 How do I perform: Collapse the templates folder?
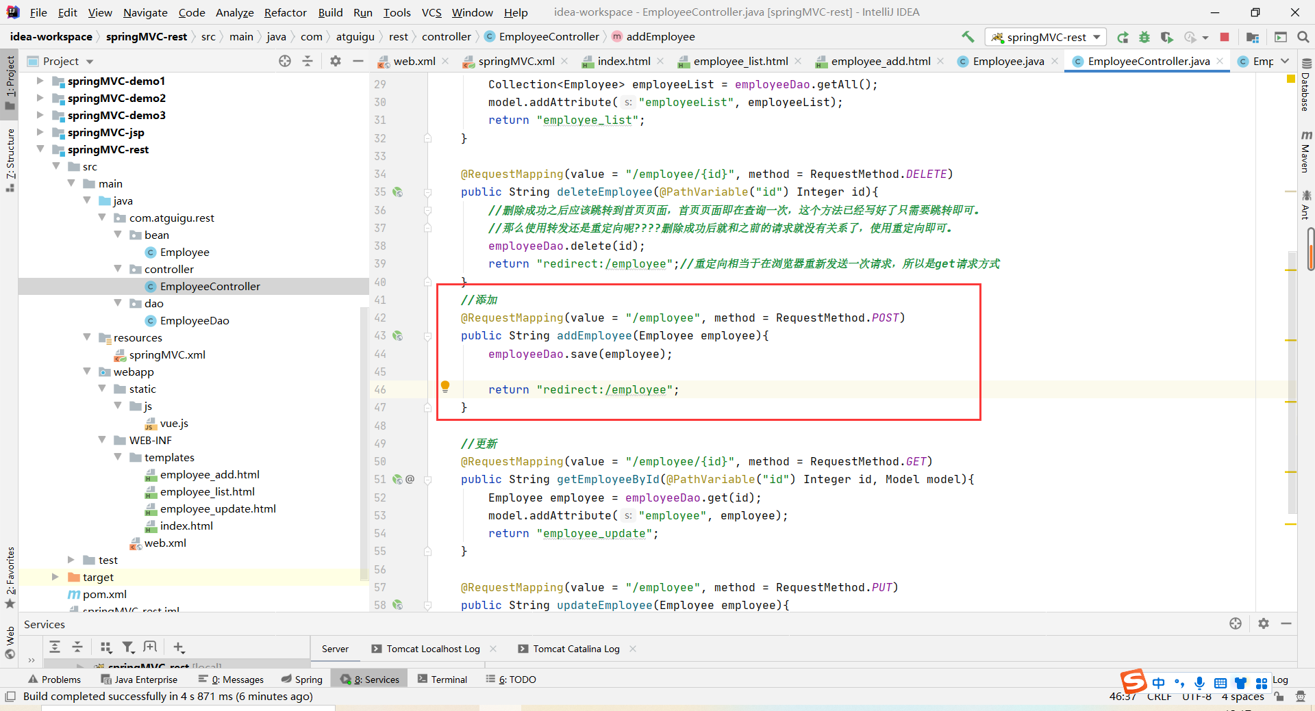118,457
